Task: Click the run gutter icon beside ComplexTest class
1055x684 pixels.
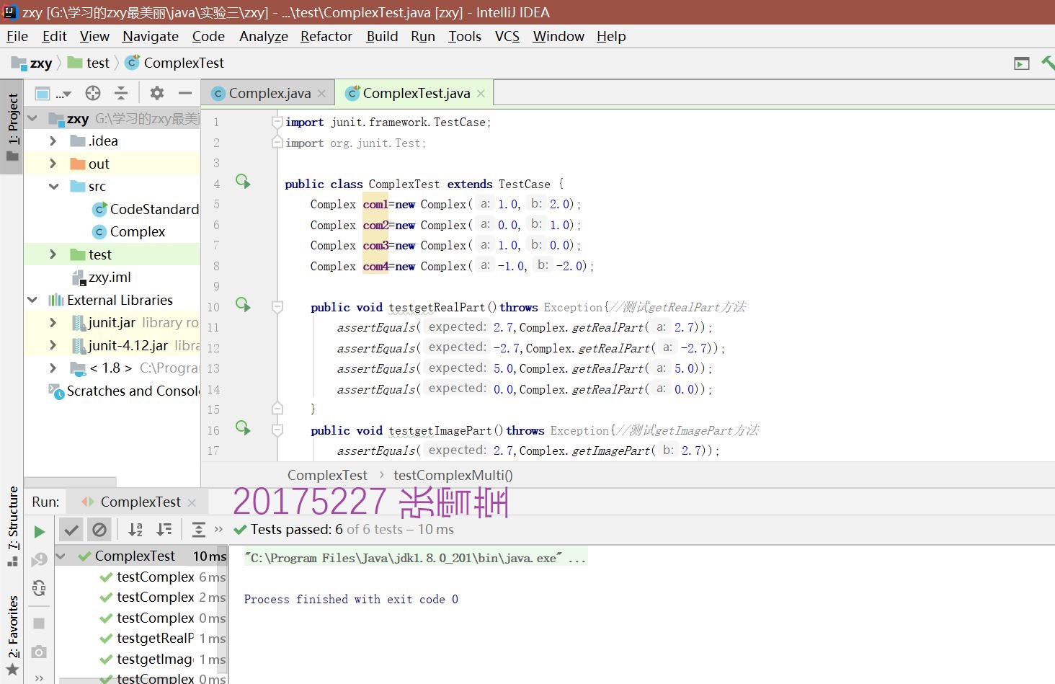Action: click(x=243, y=181)
